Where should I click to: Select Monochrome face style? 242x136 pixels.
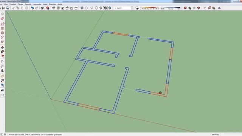pyautogui.click(x=110, y=8)
